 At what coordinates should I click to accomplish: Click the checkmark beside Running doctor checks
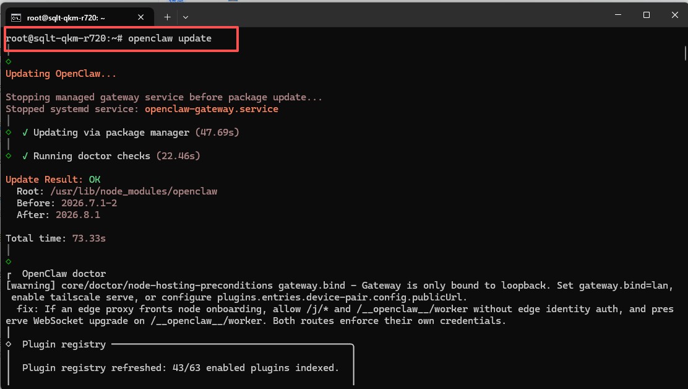(25, 156)
